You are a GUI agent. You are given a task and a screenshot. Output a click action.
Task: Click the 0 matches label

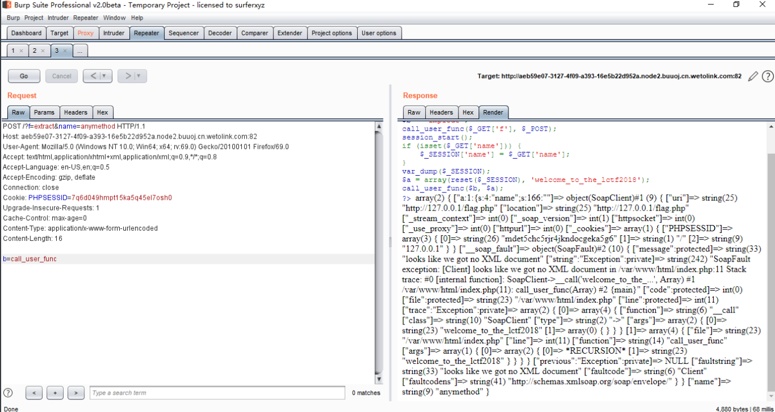tap(366, 393)
